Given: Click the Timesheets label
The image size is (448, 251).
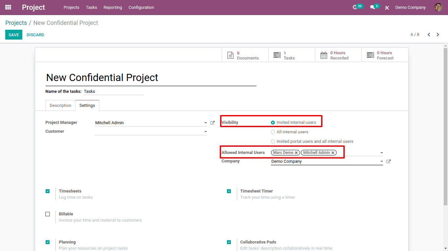Looking at the screenshot, I should click(x=70, y=191).
